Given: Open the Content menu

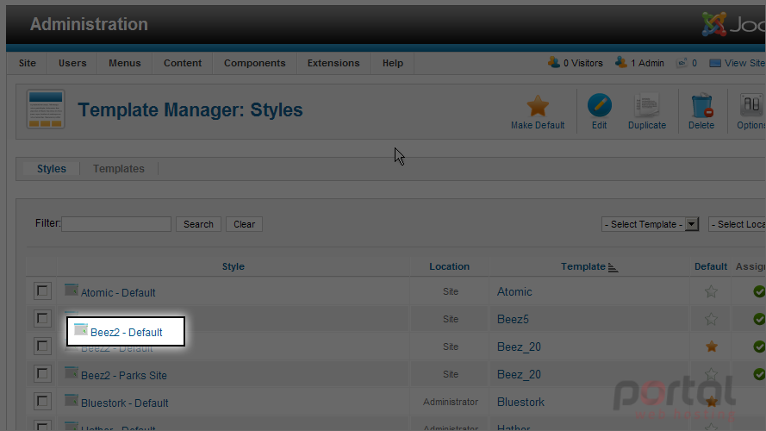Looking at the screenshot, I should pos(183,63).
